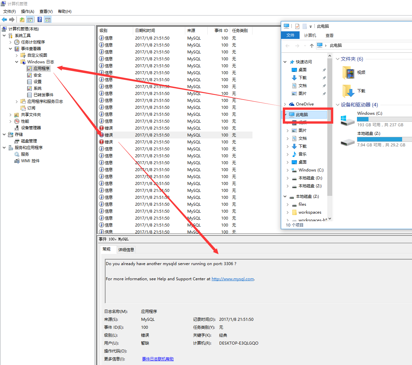Collapse the Windows 日志 tree branch
The image size is (412, 365).
click(x=17, y=62)
